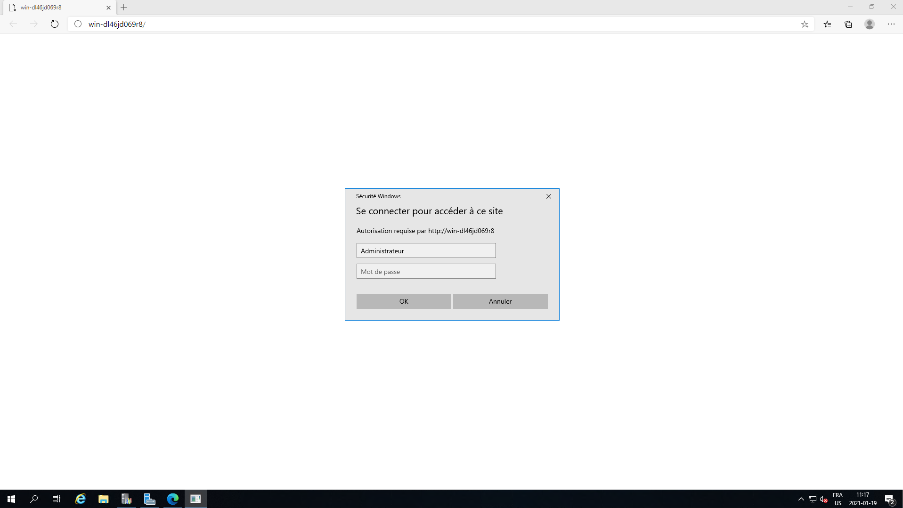Open File Explorer from taskbar
This screenshot has height=508, width=903.
click(104, 499)
